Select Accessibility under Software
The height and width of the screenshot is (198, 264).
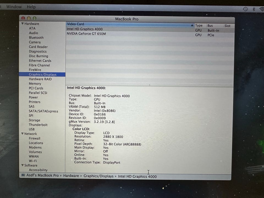38,170
